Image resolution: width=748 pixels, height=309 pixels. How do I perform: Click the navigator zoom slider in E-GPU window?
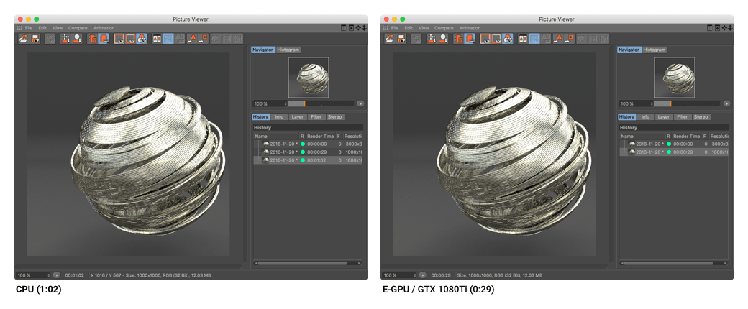[687, 103]
